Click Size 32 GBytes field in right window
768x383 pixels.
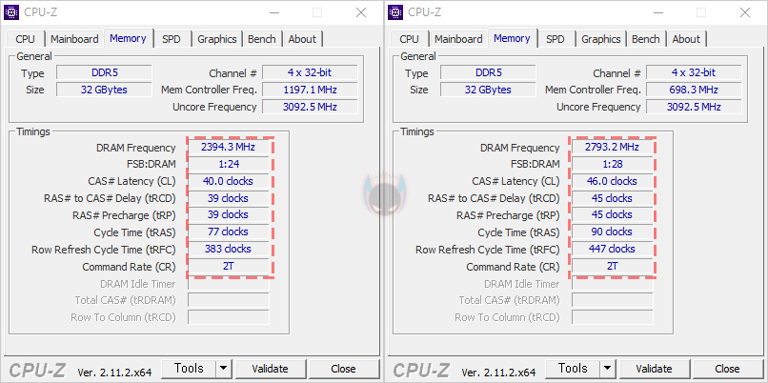pos(488,90)
